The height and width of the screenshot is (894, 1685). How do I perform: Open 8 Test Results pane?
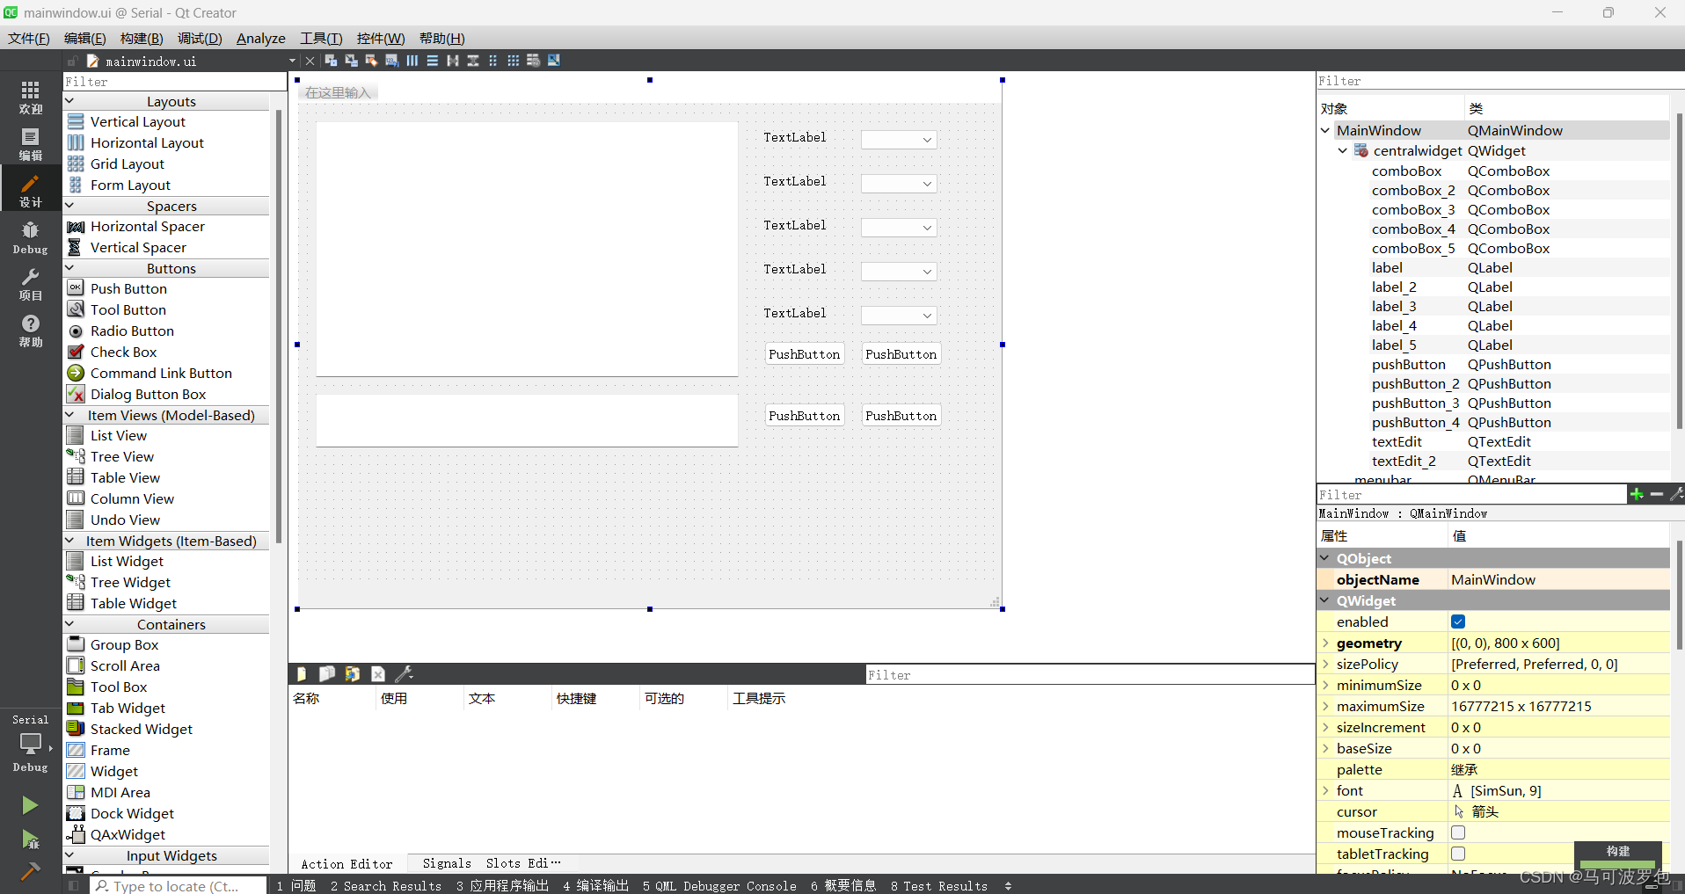[x=938, y=885]
